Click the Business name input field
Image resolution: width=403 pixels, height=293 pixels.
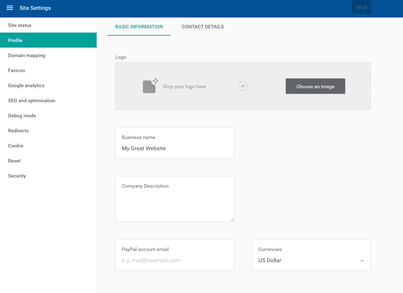(174, 148)
